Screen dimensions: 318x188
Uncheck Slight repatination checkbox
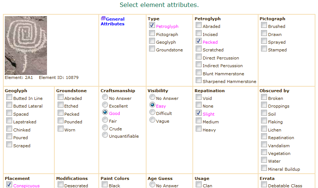pyautogui.click(x=199, y=113)
